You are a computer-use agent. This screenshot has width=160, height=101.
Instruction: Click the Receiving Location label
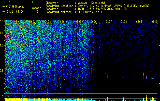point(59,6)
